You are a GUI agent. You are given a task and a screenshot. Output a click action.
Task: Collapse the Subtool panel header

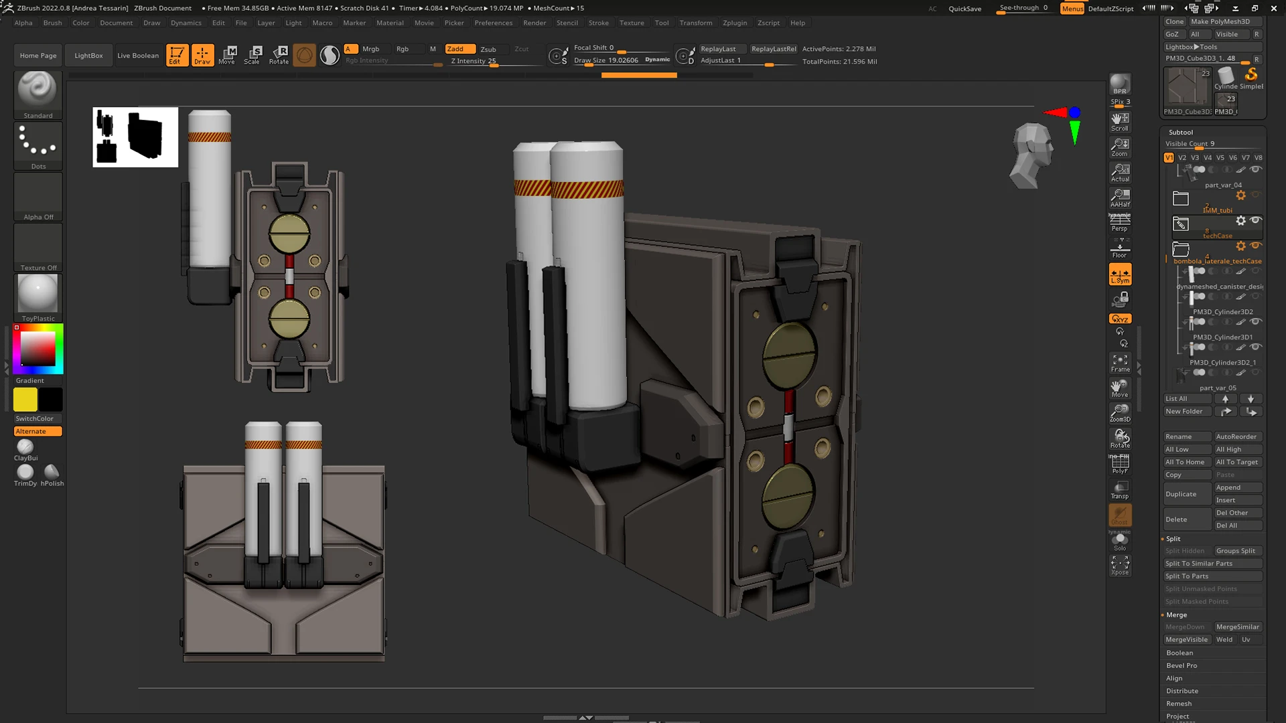click(x=1181, y=133)
